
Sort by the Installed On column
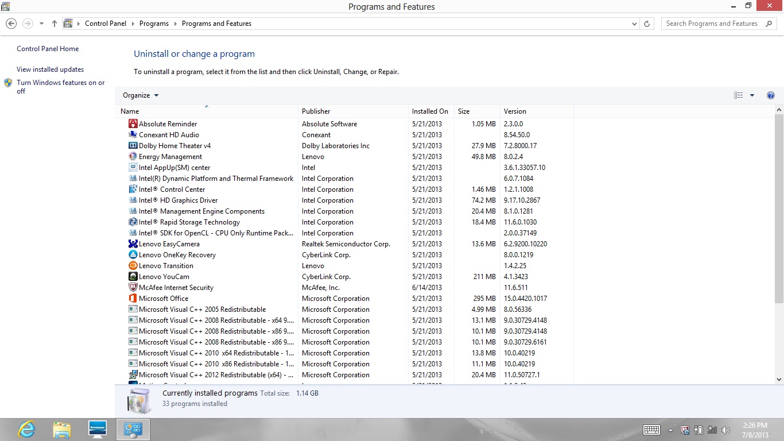click(431, 111)
